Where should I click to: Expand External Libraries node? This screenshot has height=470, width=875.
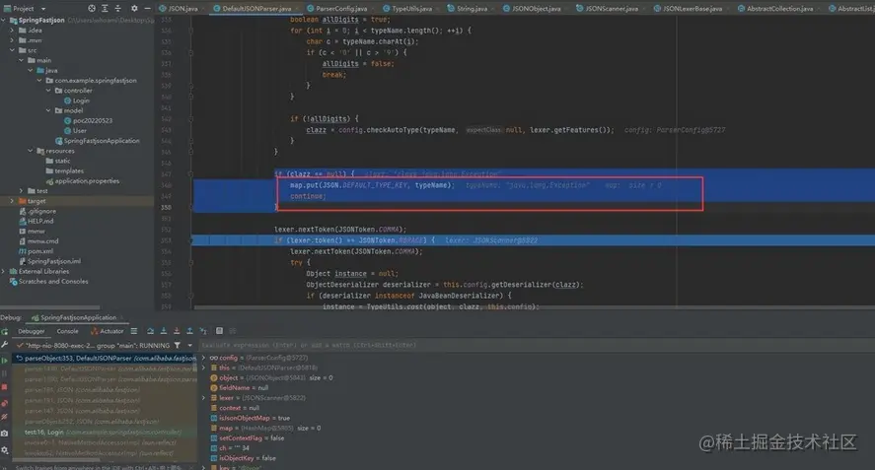(3, 271)
